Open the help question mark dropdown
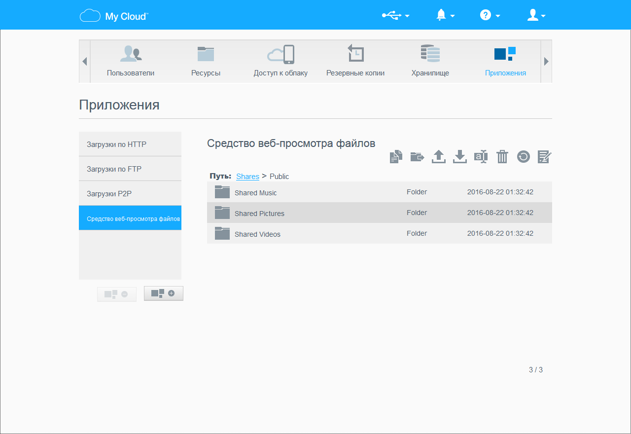Image resolution: width=631 pixels, height=434 pixels. pos(490,16)
